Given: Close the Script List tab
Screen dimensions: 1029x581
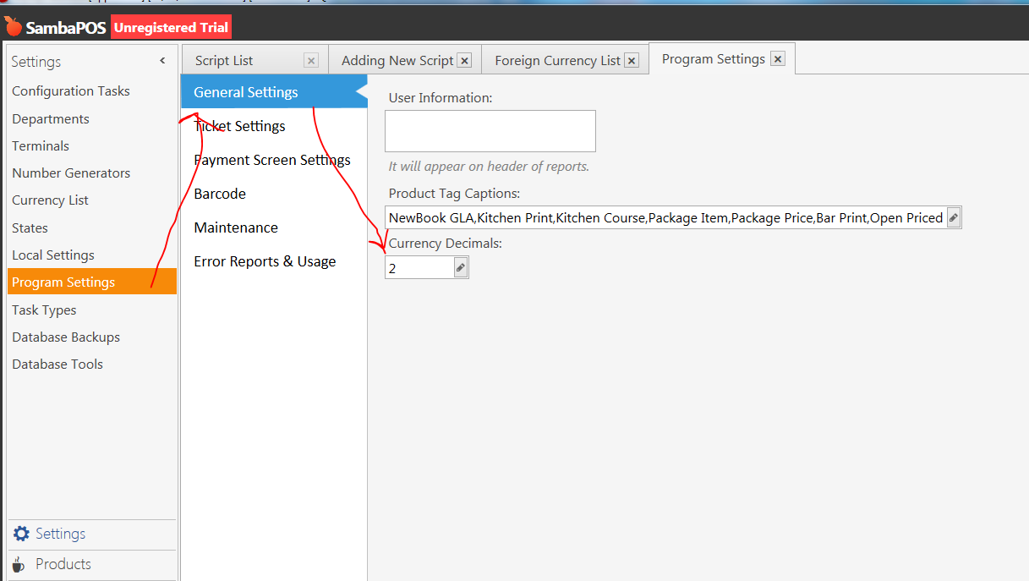Looking at the screenshot, I should 311,61.
